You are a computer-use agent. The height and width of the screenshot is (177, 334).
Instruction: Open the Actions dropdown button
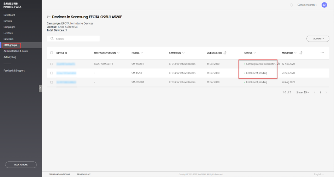click(318, 39)
